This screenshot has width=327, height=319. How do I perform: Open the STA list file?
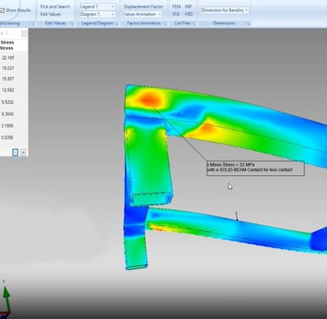point(176,14)
